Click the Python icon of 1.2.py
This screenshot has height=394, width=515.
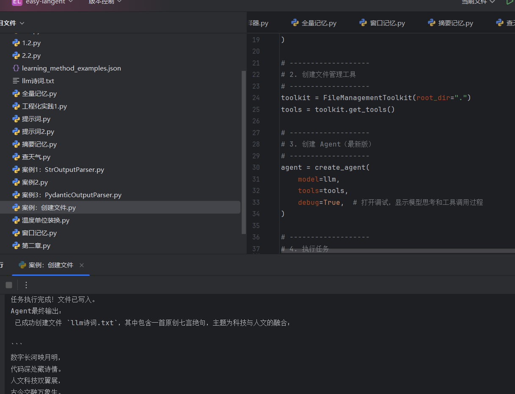click(x=16, y=43)
